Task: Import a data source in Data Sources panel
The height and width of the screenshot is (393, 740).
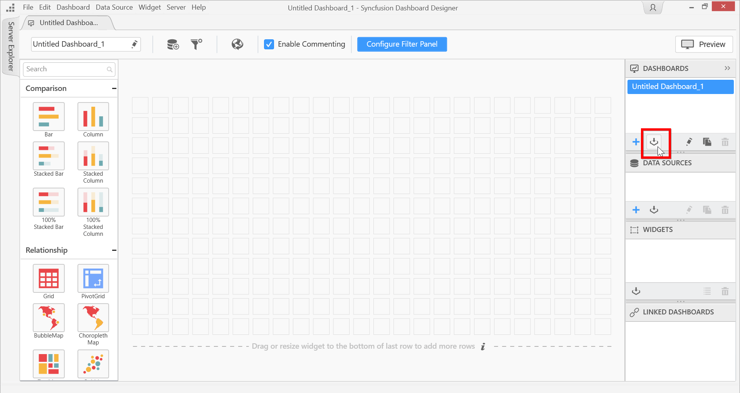Action: 654,210
